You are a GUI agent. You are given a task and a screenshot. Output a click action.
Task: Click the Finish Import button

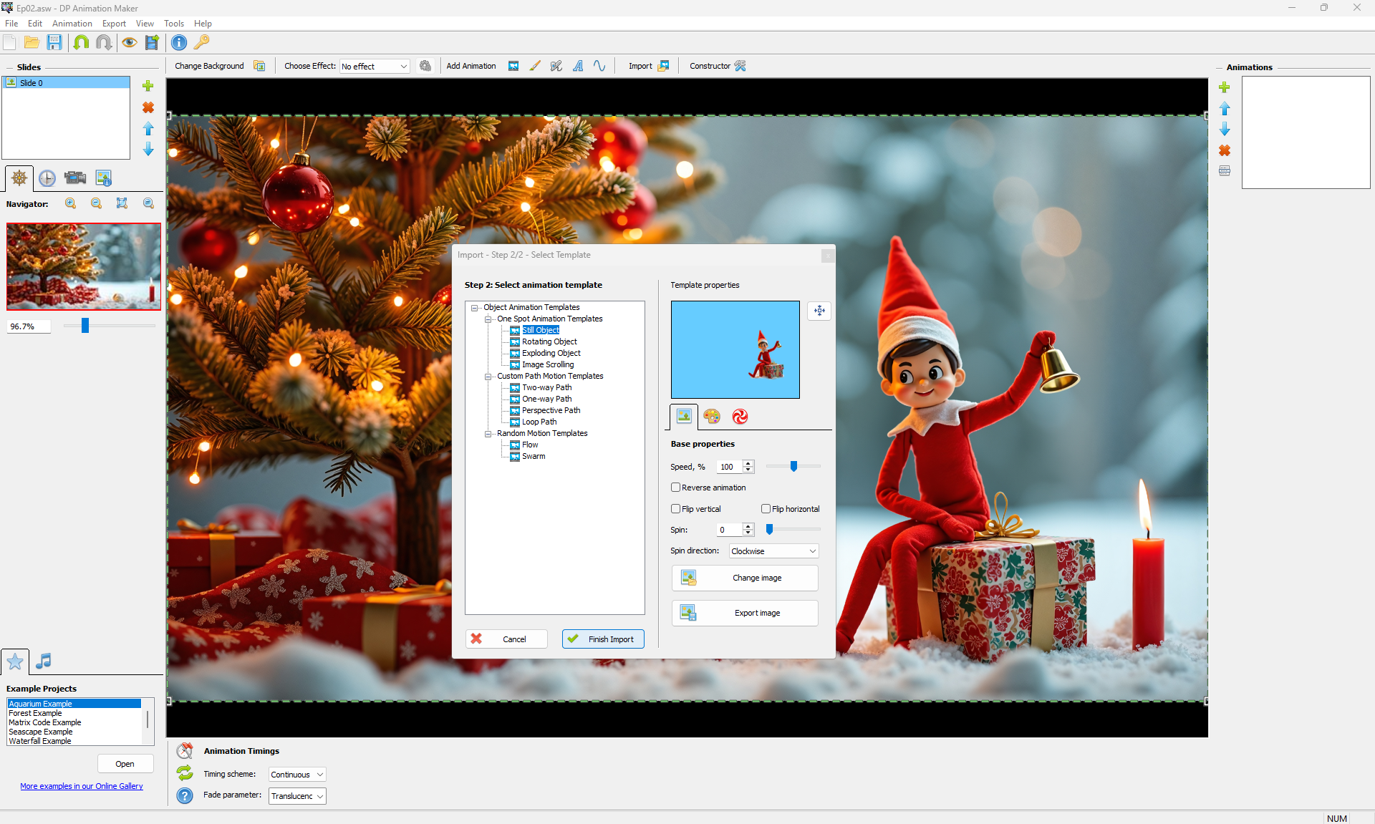(603, 639)
